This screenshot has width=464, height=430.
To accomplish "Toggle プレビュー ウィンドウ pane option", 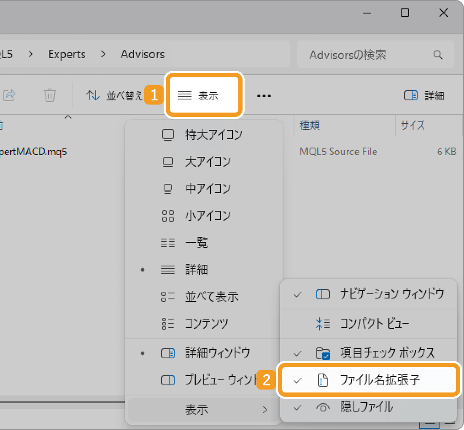I will [204, 380].
